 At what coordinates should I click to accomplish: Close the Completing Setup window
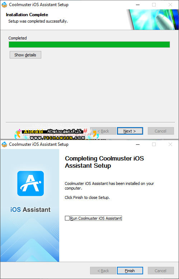click(170, 144)
